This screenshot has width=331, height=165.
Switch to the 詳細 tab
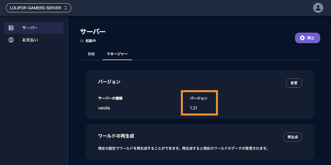click(x=91, y=54)
